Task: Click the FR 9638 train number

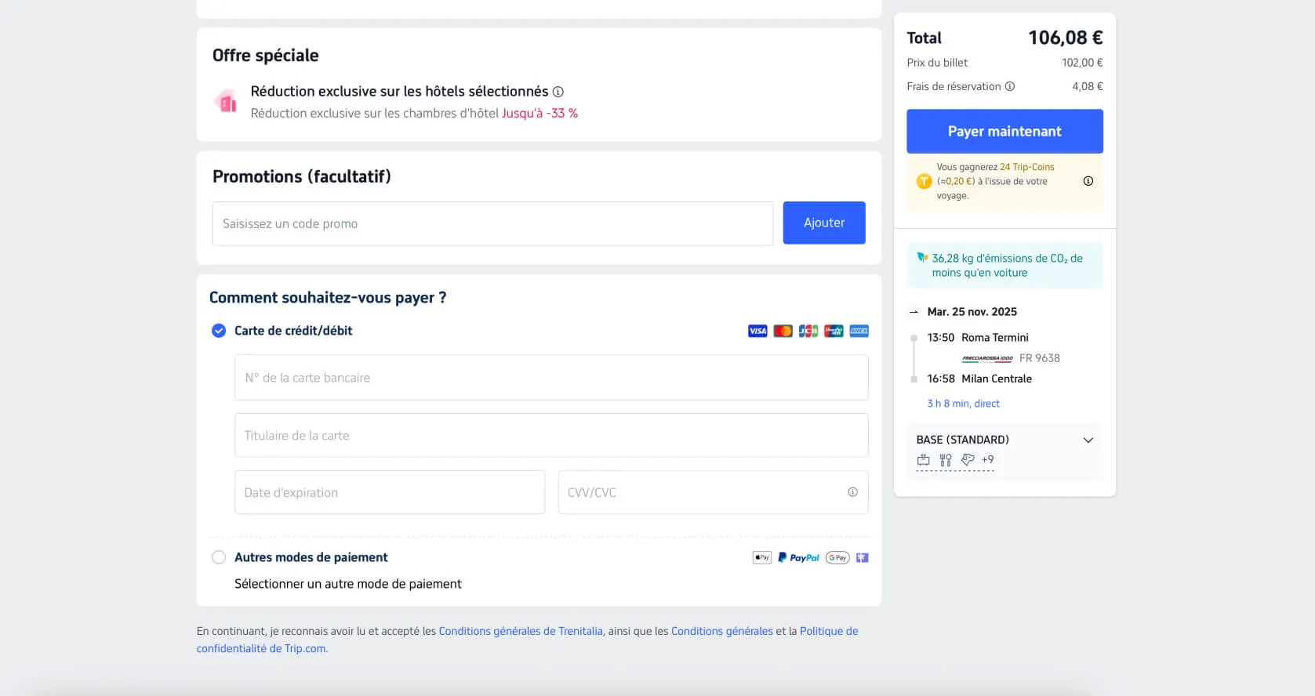Action: click(1040, 358)
